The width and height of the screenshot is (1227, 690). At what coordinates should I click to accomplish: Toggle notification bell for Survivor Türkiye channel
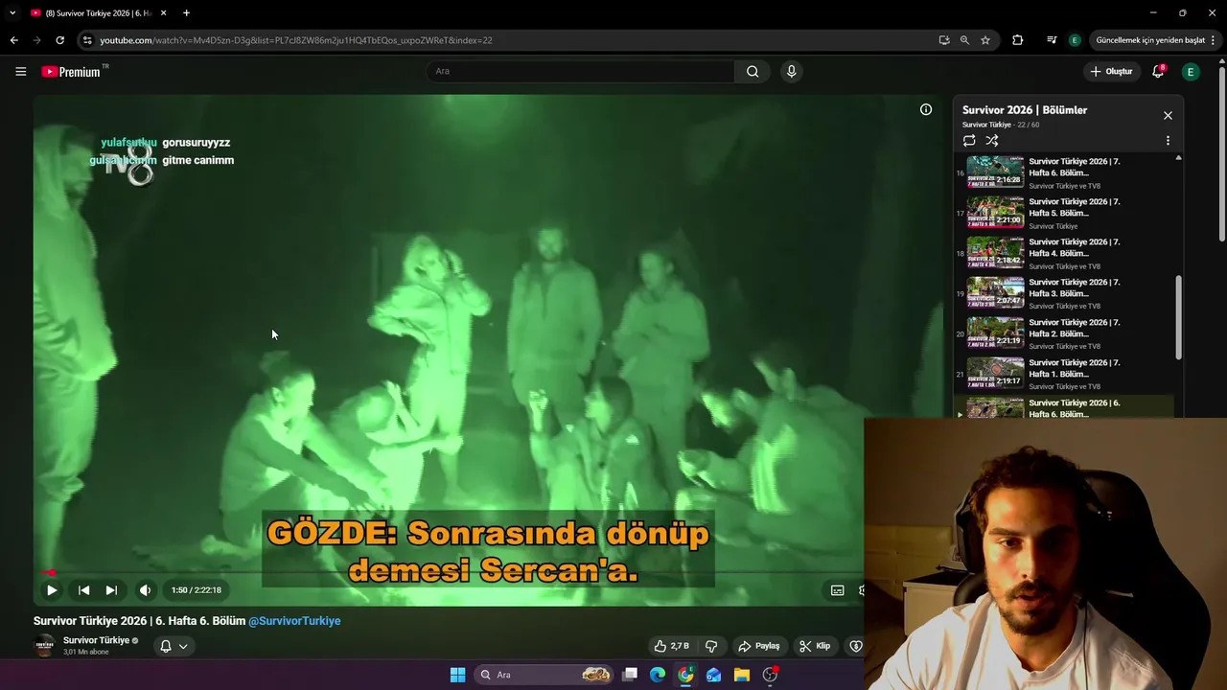[165, 646]
